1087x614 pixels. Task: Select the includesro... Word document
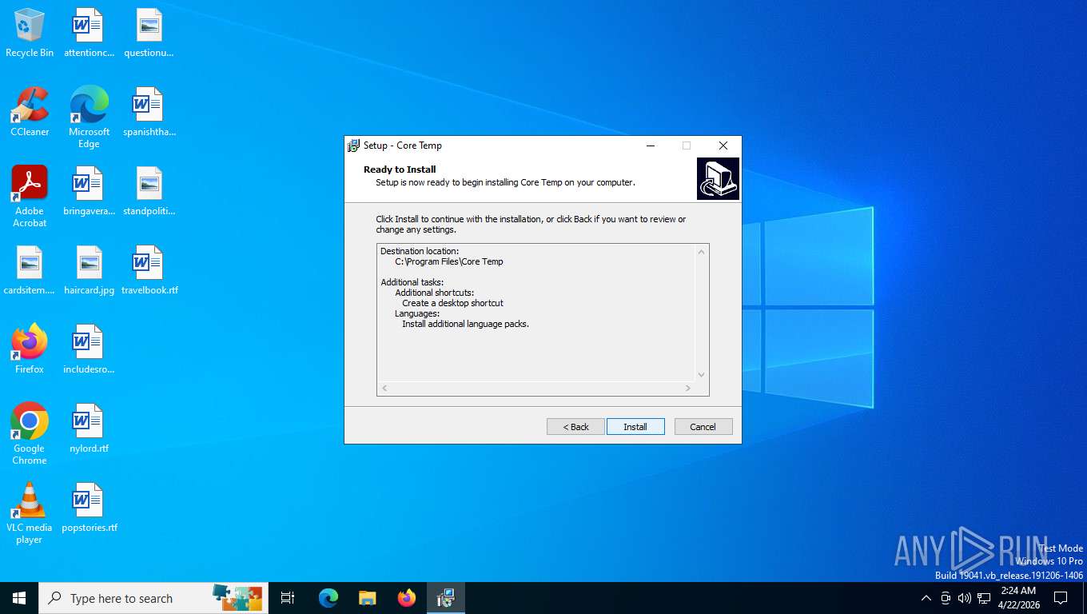[x=89, y=349]
